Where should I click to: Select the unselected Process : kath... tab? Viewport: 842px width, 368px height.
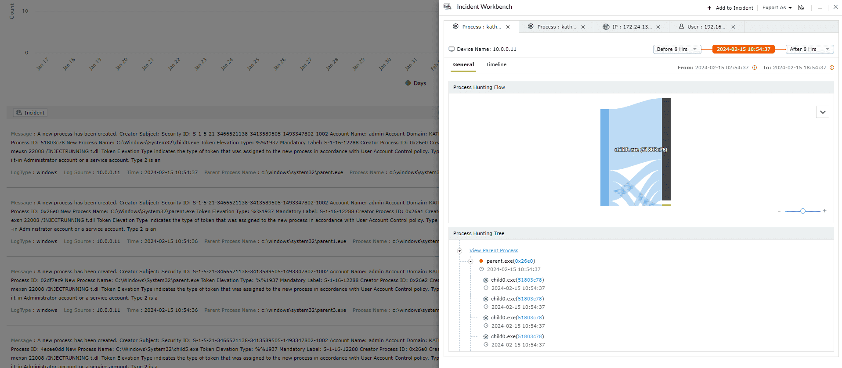(x=556, y=27)
